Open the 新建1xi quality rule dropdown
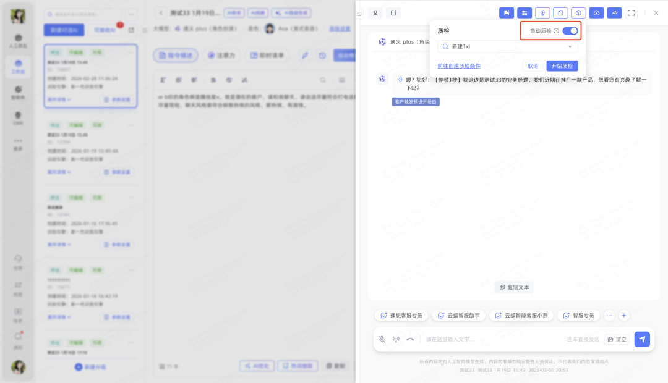Screen dimensions: 668x383 [x=507, y=46]
